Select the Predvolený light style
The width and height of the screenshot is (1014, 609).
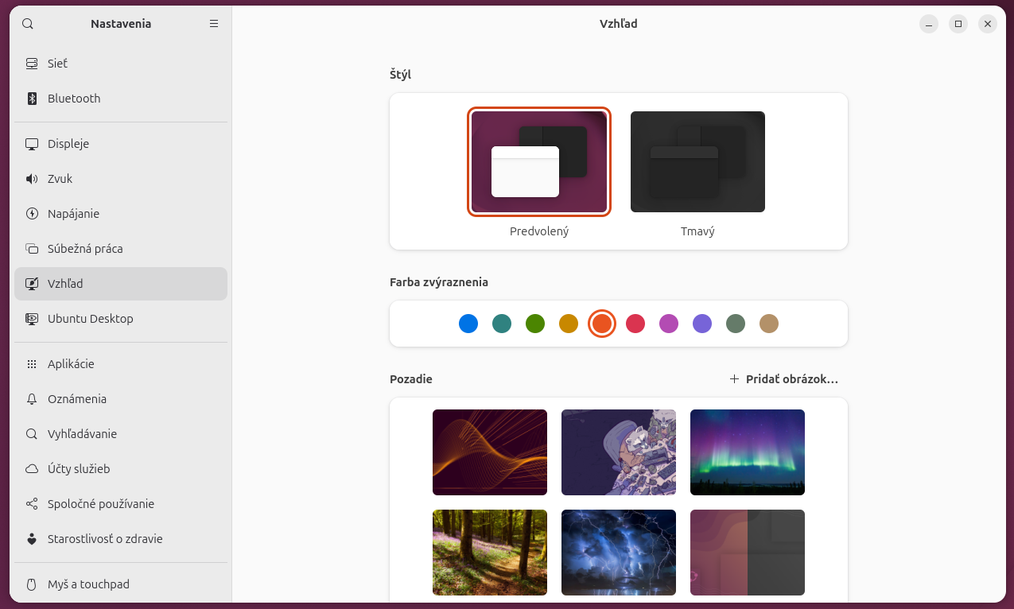click(539, 161)
